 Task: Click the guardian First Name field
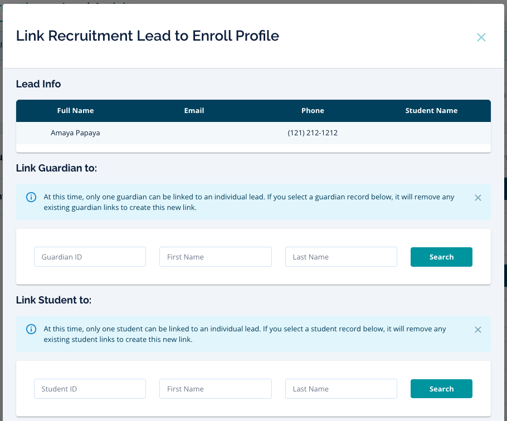[216, 257]
